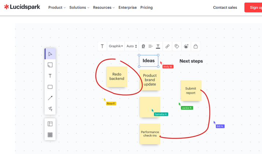Open the templates grid tool
262x154 pixels.
(50, 135)
